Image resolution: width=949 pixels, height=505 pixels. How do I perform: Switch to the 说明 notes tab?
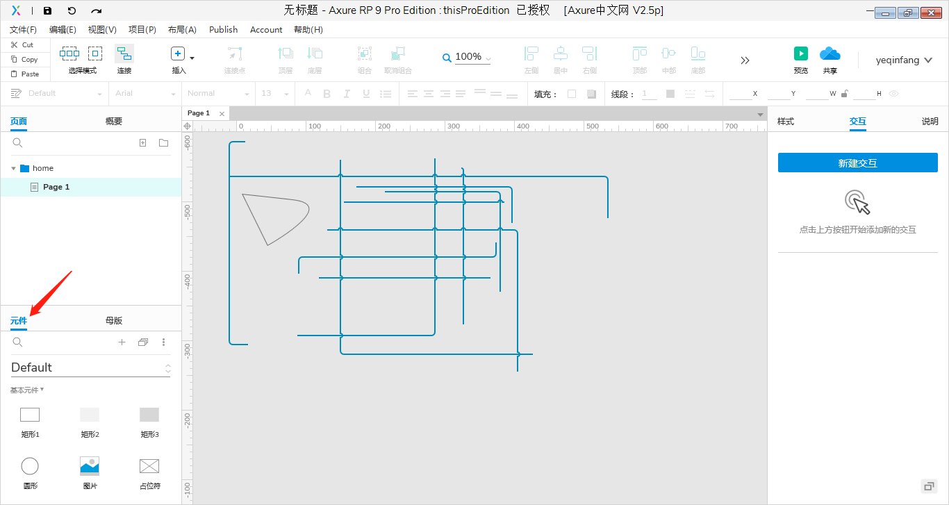[x=930, y=121]
